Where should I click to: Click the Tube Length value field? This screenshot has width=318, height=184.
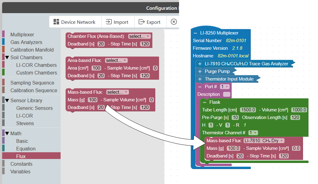[x=248, y=110]
